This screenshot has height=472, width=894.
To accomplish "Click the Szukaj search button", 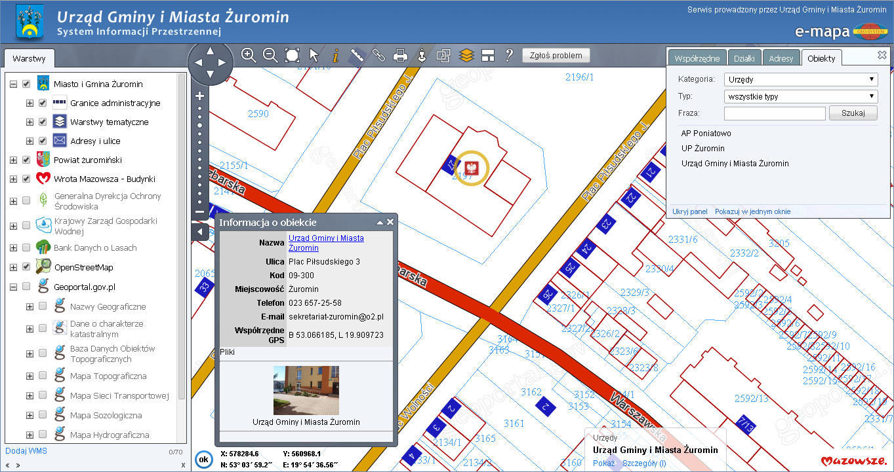I will pyautogui.click(x=853, y=113).
